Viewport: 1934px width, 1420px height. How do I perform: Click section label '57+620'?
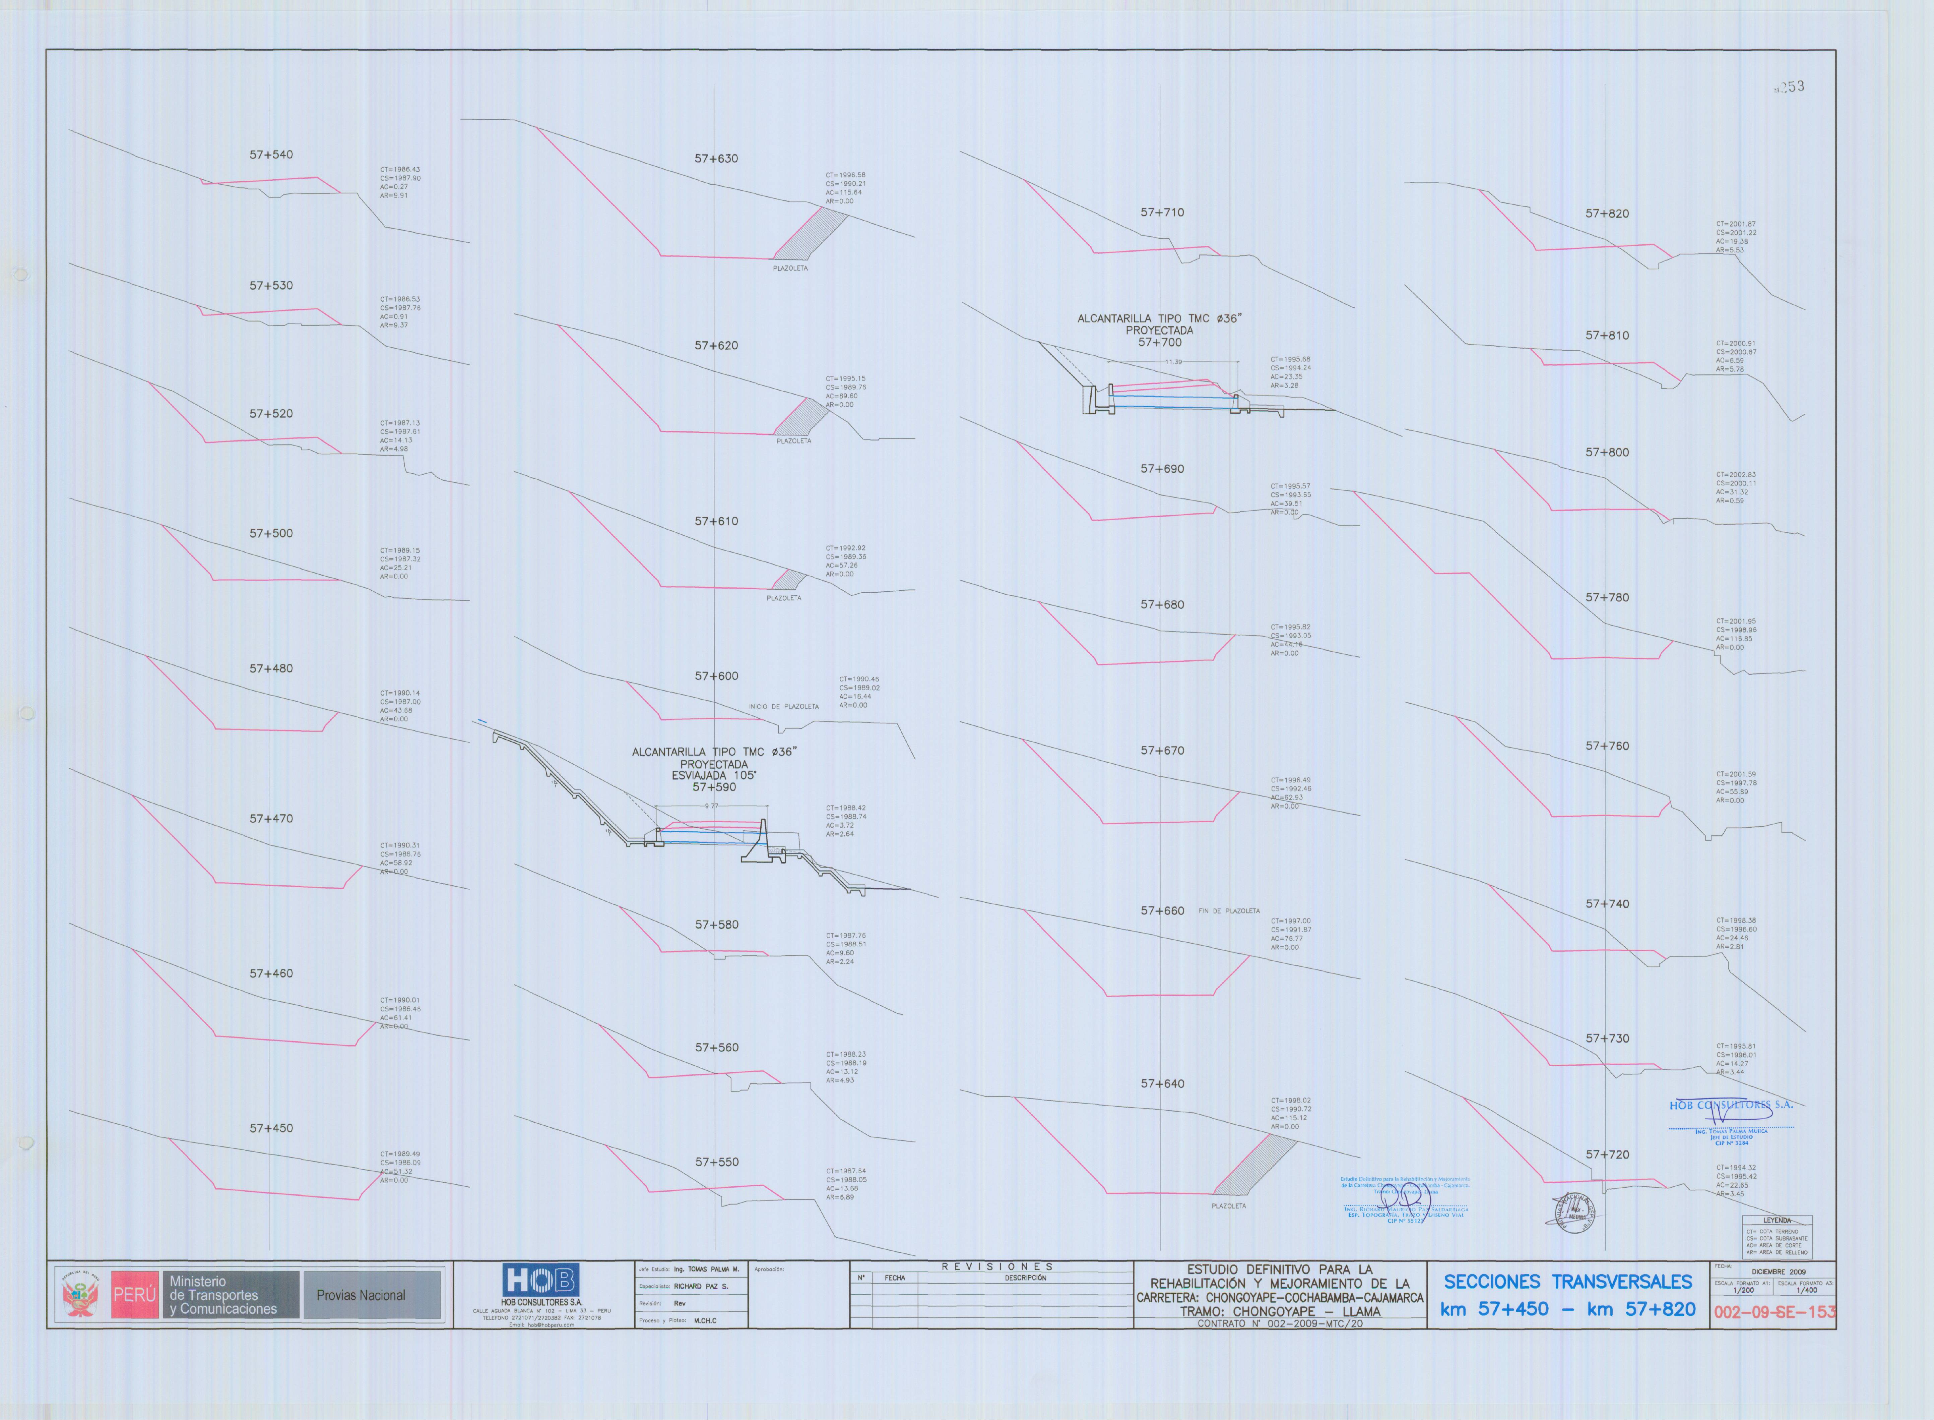(x=717, y=346)
